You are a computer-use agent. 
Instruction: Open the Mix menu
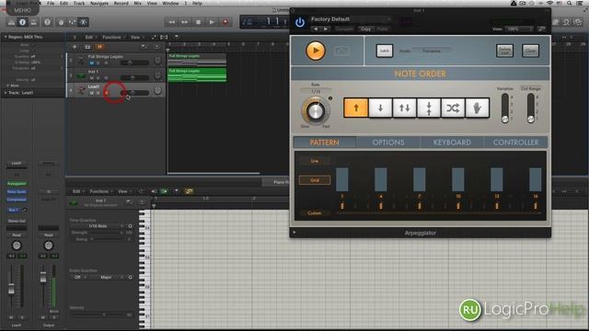pos(137,3)
